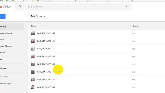
Task: Click the search magnifier icon
Action: (20, 7)
